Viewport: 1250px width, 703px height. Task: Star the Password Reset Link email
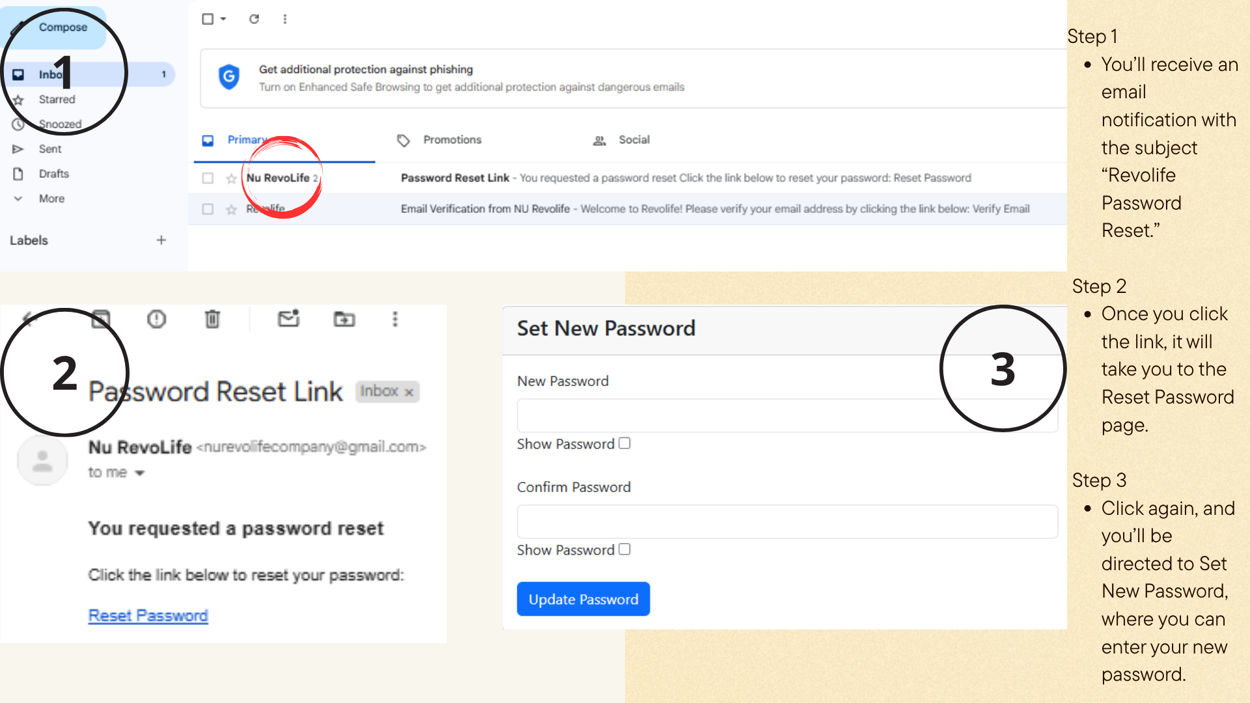(x=231, y=178)
